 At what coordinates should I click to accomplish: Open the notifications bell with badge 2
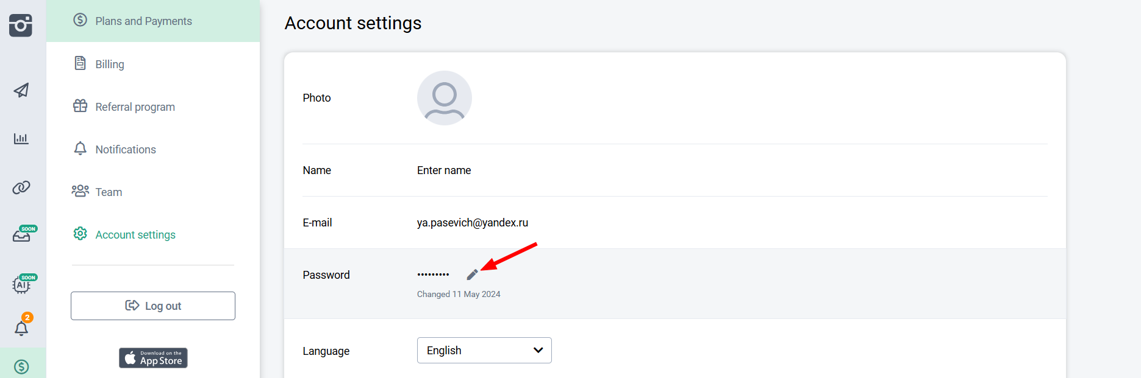click(23, 325)
